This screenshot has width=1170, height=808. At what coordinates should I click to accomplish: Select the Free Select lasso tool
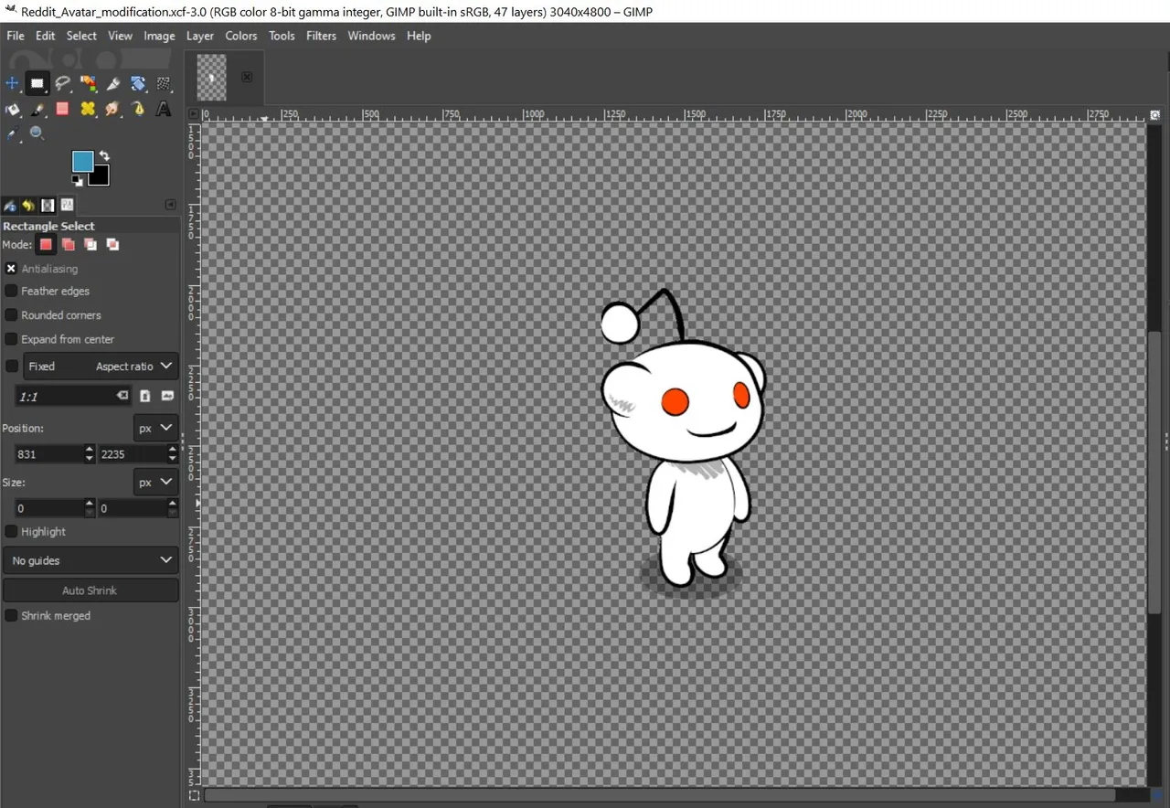click(62, 84)
